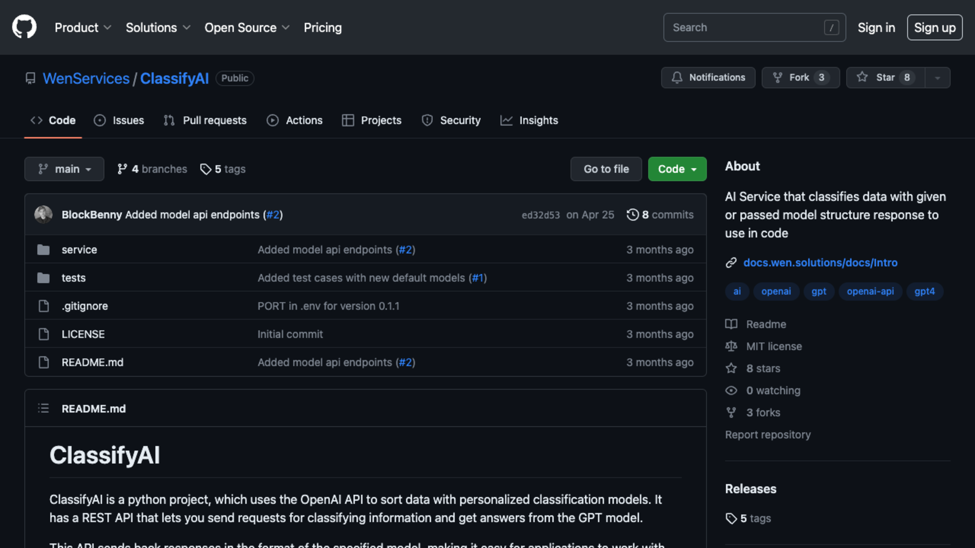The width and height of the screenshot is (975, 548).
Task: Expand the Open Source menu
Action: pos(247,28)
